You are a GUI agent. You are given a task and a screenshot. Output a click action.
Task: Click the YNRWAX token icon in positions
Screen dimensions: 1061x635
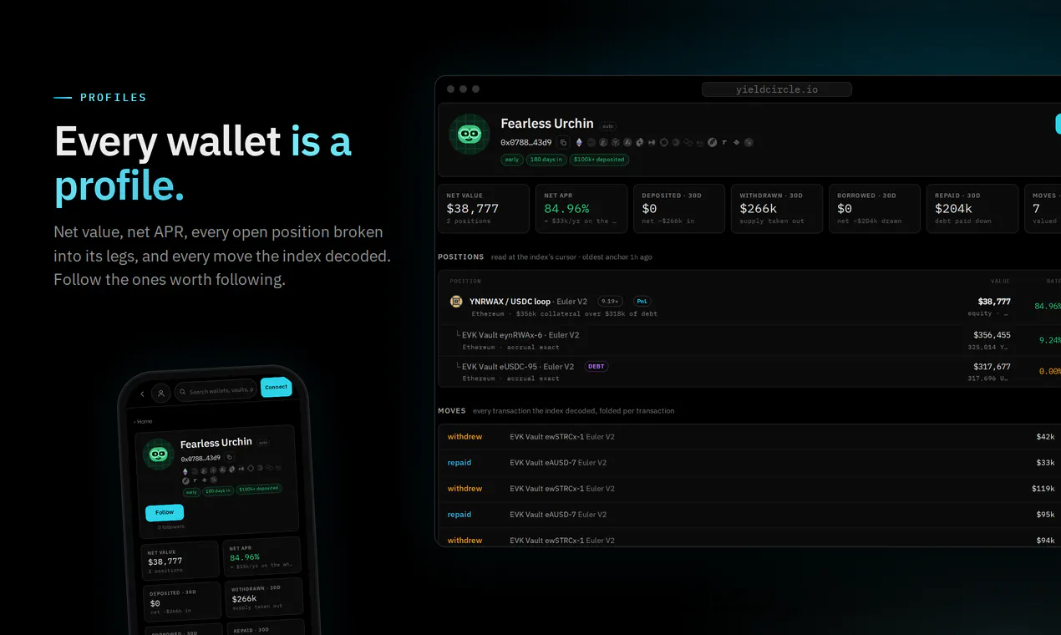456,302
